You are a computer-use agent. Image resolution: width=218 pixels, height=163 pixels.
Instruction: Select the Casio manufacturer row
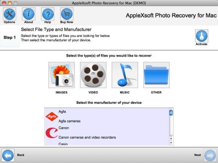click(107, 144)
